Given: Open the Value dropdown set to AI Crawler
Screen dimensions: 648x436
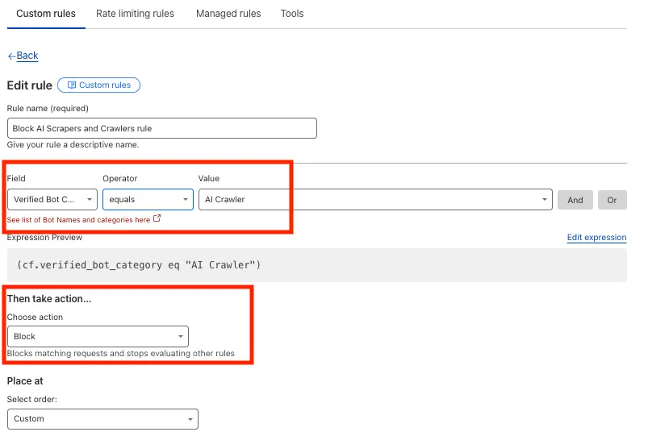Looking at the screenshot, I should pyautogui.click(x=375, y=199).
